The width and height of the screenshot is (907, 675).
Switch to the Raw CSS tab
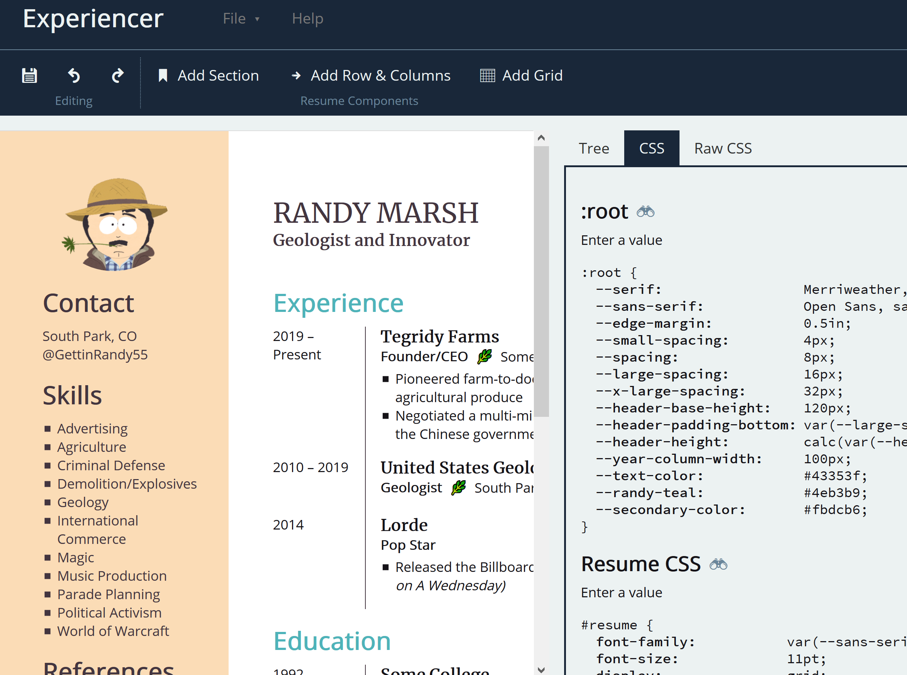[723, 148]
